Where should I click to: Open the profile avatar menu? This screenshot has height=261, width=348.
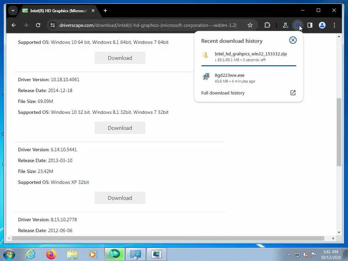pos(322,25)
